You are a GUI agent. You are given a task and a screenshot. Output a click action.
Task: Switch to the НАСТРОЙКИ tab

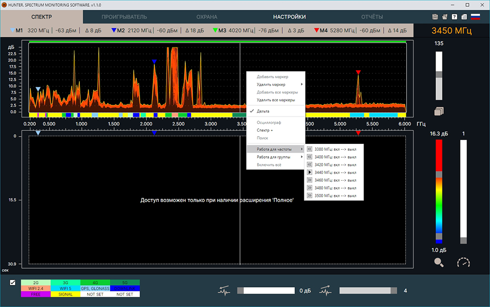click(x=289, y=17)
